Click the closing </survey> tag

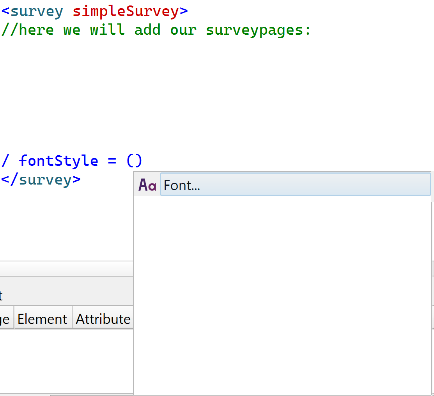tap(41, 179)
